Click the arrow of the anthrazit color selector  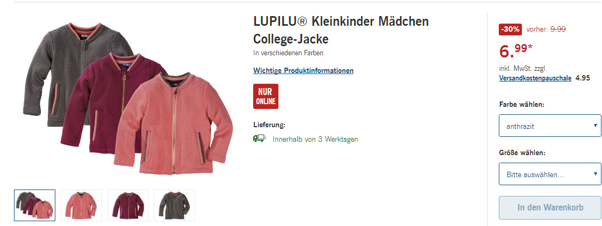pos(595,126)
